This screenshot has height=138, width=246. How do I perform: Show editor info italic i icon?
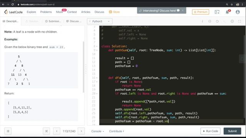[x=202, y=21]
